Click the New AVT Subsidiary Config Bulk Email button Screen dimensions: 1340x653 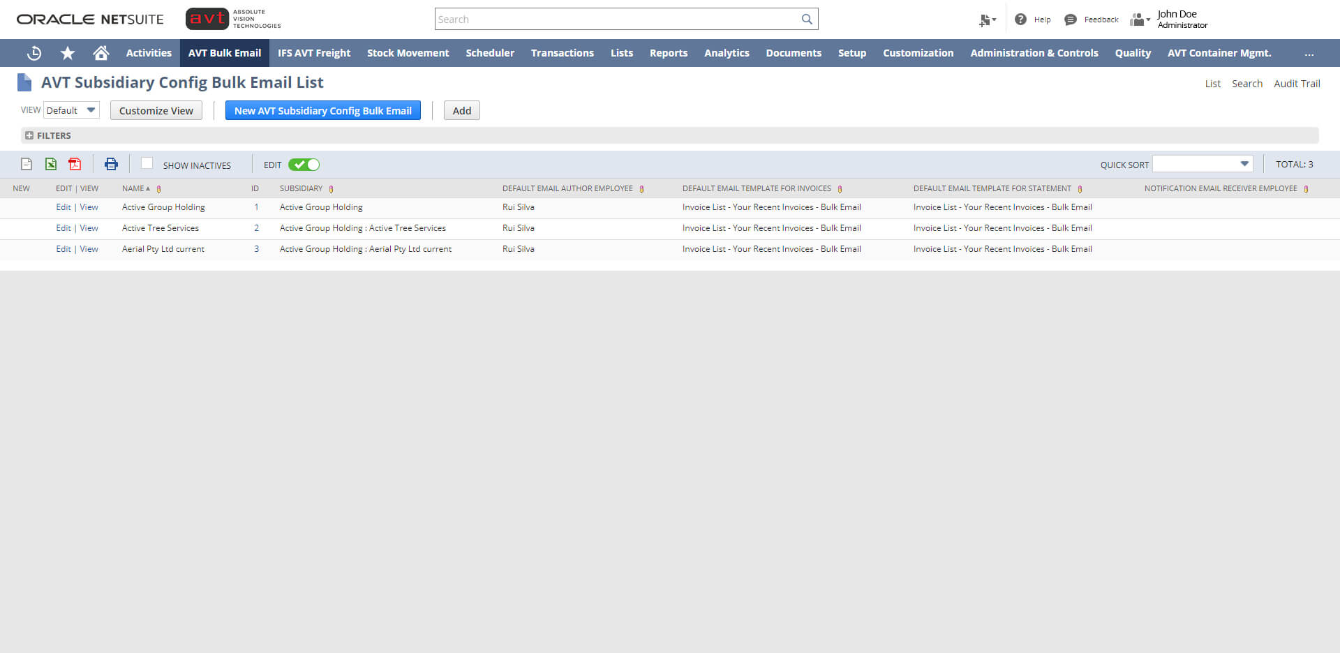point(322,110)
